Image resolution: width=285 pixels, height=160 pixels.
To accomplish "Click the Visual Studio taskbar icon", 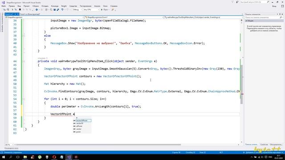I will click(69, 157).
